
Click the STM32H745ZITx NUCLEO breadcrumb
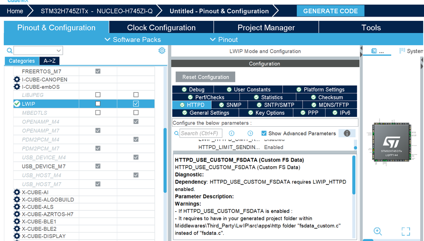click(x=96, y=11)
